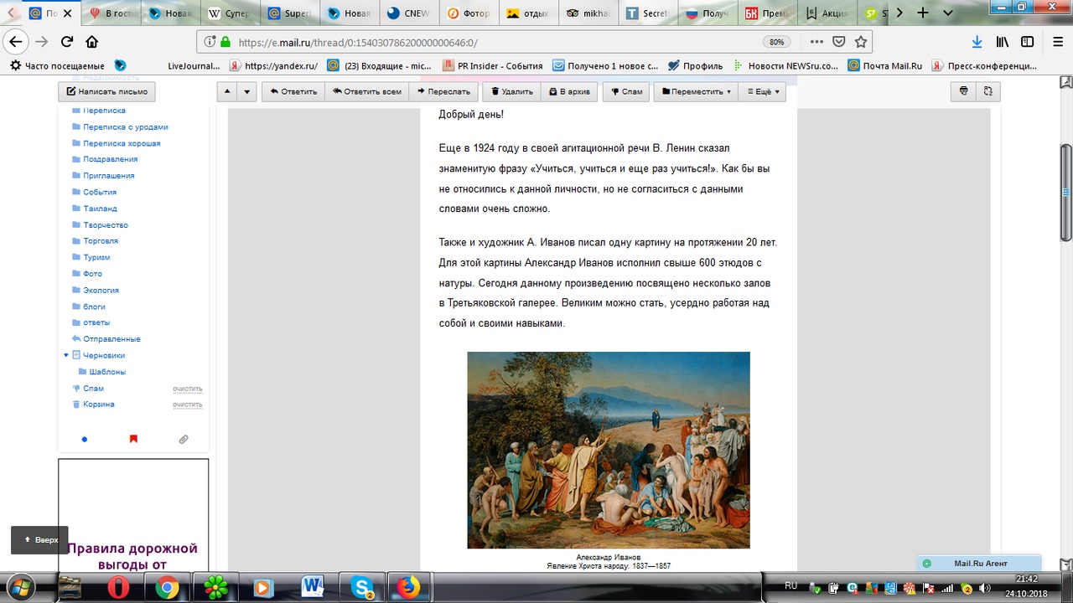This screenshot has height=603, width=1073.
Task: Open the Переписка хорошая folder
Action: point(122,143)
